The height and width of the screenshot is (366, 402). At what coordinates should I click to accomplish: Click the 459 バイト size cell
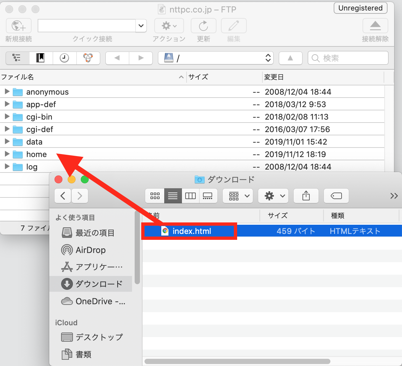tap(296, 231)
